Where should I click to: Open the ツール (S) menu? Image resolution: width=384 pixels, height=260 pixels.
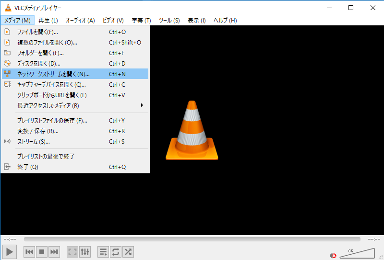pos(169,20)
